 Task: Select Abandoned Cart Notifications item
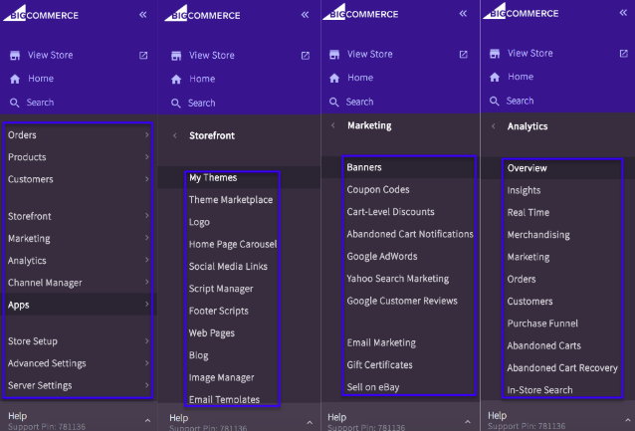point(410,234)
